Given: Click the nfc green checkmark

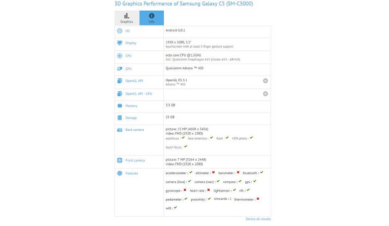Looking at the screenshot, I should click(248, 190).
